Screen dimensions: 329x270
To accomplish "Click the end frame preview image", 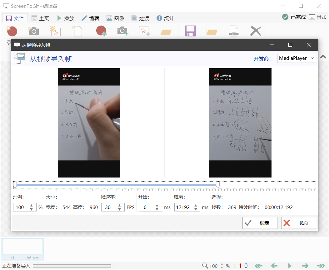I will (240, 123).
